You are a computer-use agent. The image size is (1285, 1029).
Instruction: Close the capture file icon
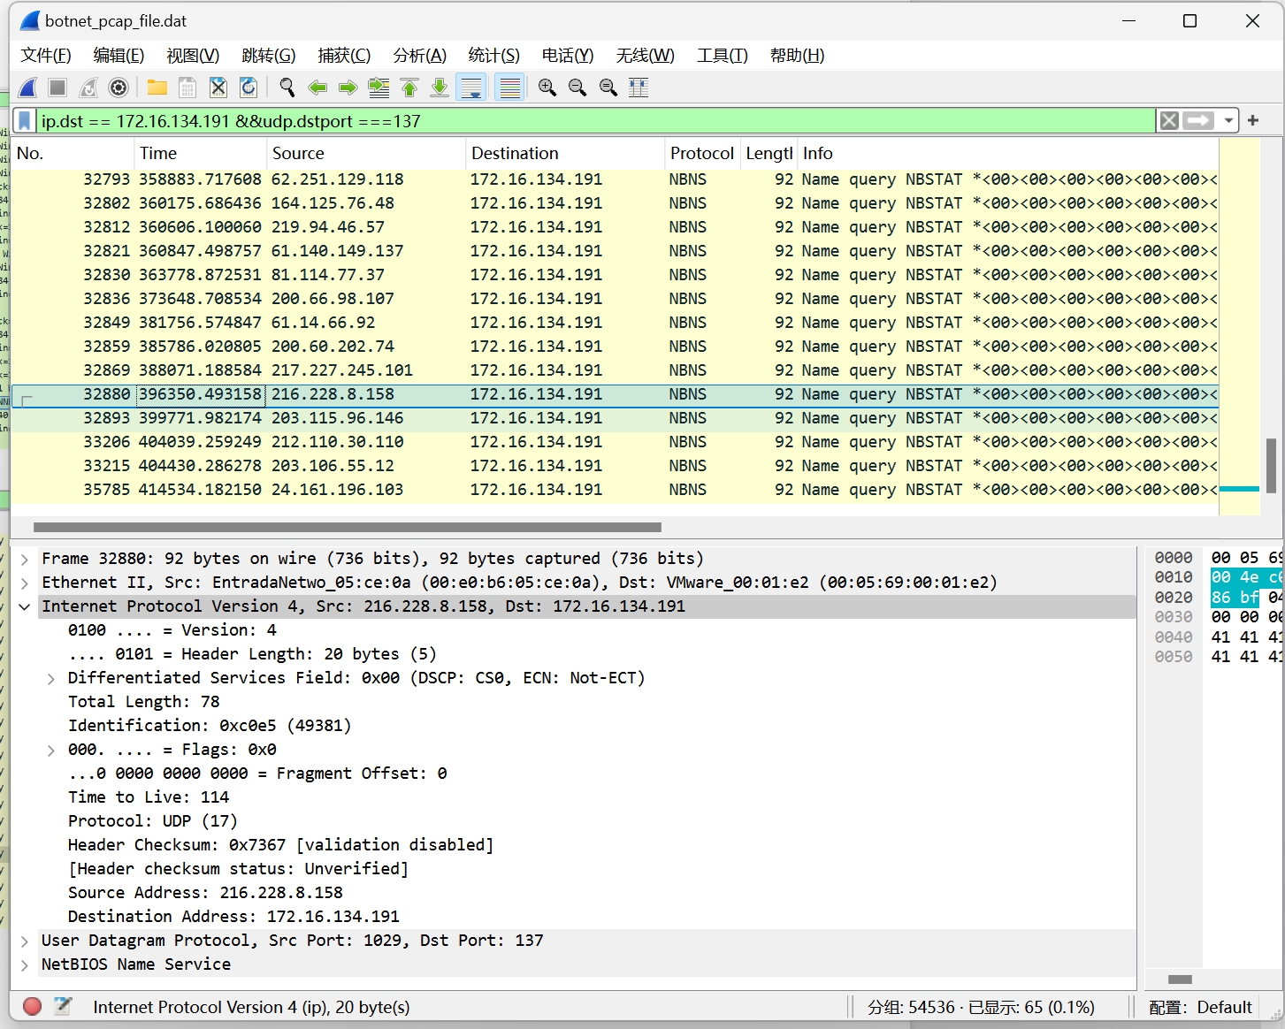click(218, 88)
